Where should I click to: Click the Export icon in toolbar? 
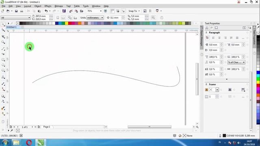coord(76,11)
